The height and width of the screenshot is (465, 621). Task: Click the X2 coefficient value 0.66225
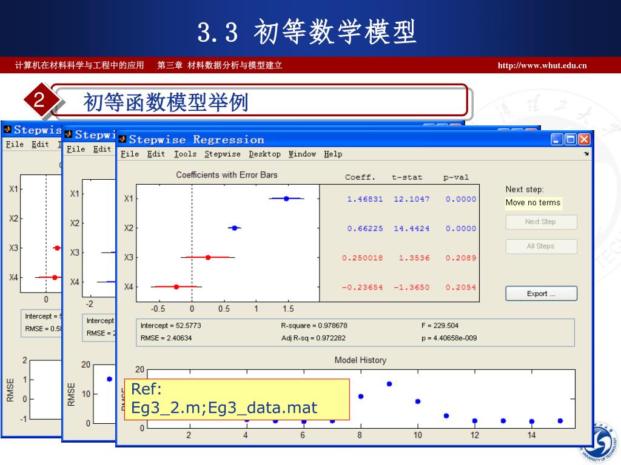(x=364, y=228)
